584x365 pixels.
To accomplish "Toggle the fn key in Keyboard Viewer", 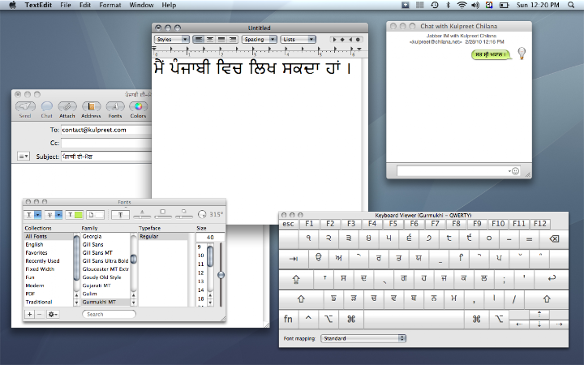I will [288, 319].
